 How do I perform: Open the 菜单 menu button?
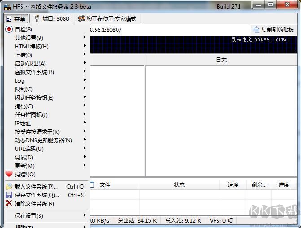coord(16,19)
